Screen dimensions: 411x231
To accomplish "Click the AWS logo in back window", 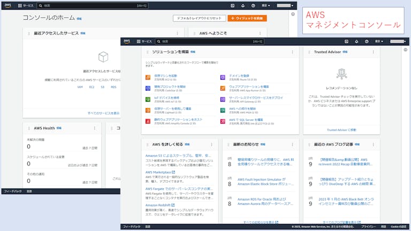I will pyautogui.click(x=8, y=5).
